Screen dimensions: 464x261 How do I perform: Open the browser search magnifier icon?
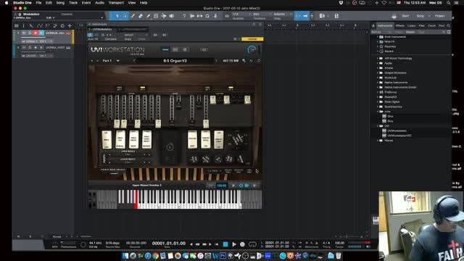[x=449, y=26]
